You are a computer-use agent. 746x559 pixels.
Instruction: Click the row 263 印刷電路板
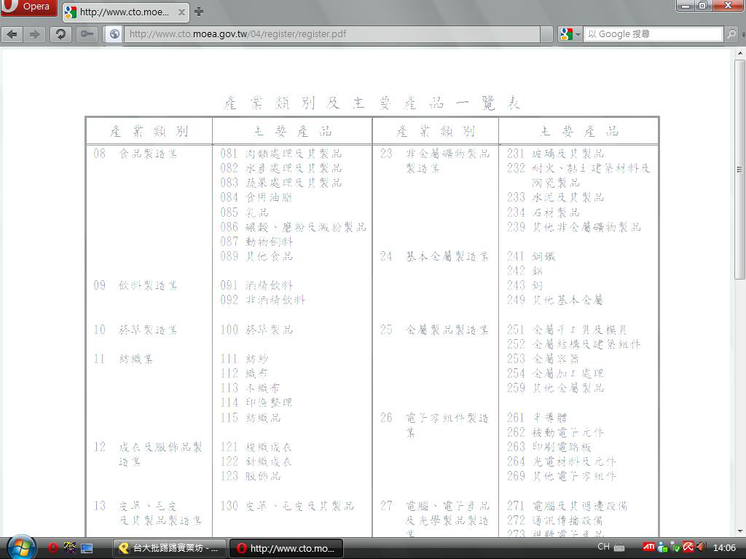(x=549, y=447)
